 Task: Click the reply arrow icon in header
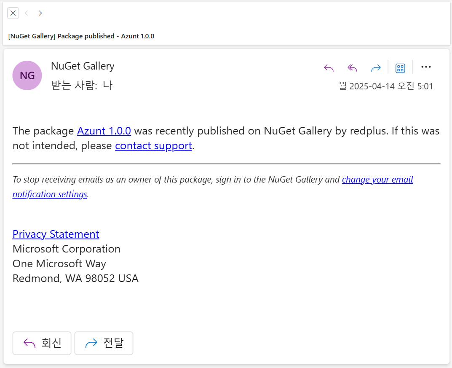329,68
